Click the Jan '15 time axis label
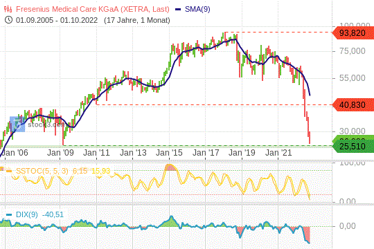 point(169,152)
